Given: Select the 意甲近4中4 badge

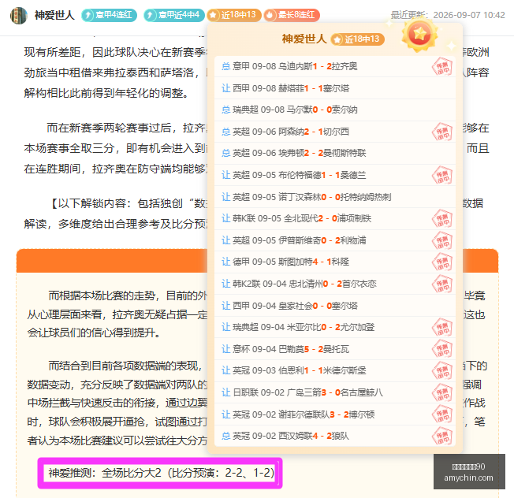Looking at the screenshot, I should pyautogui.click(x=174, y=15).
